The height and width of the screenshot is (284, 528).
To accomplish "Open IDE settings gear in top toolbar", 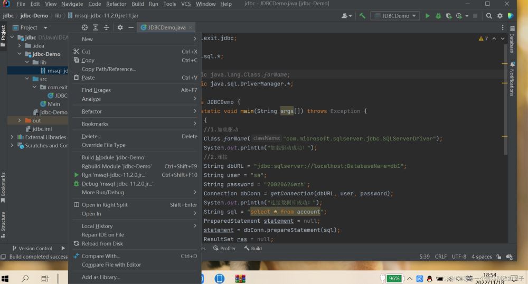I will point(499,16).
